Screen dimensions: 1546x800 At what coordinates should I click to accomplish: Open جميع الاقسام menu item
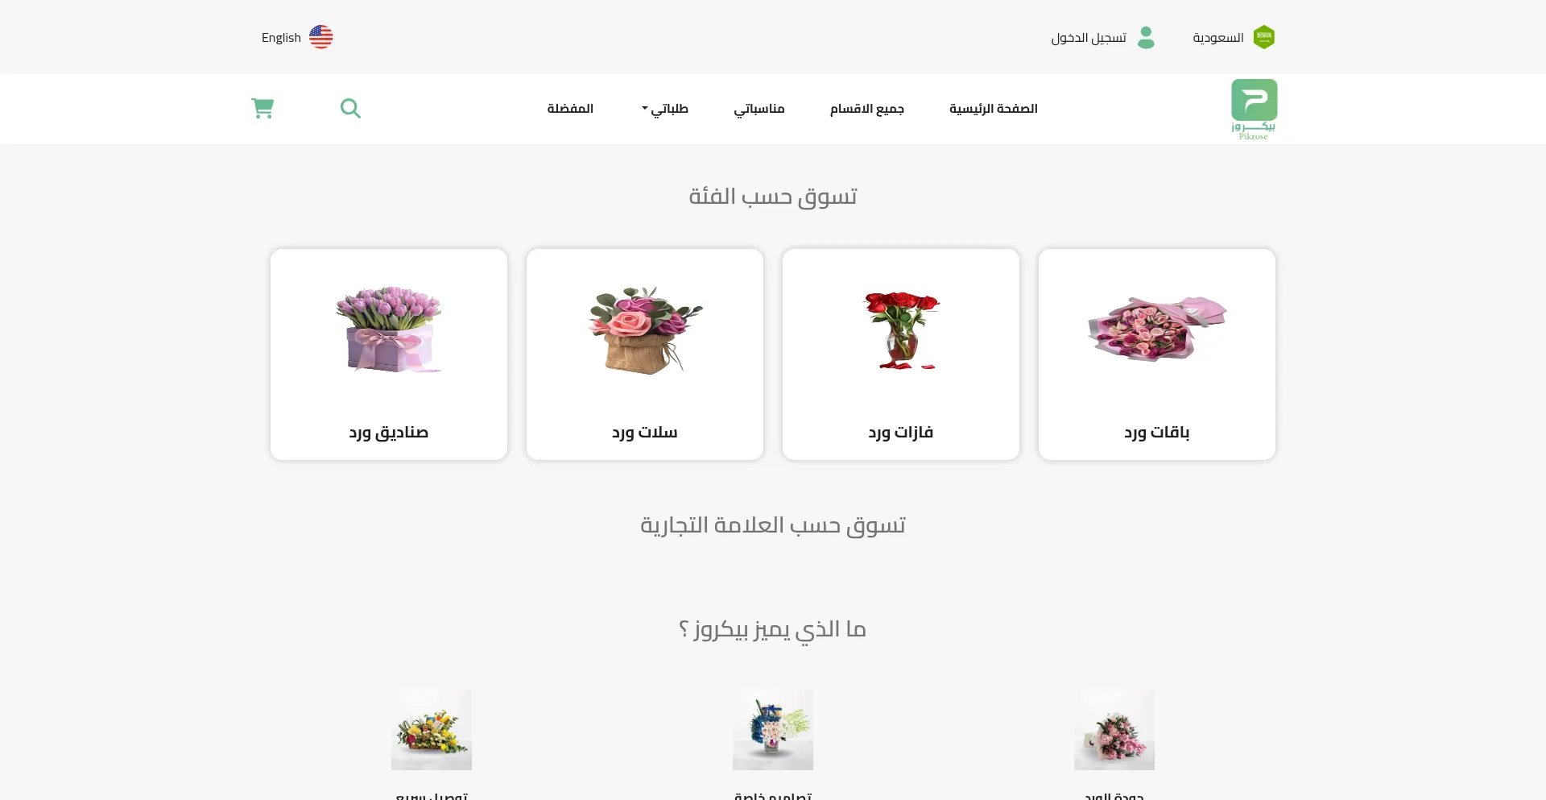[867, 109]
